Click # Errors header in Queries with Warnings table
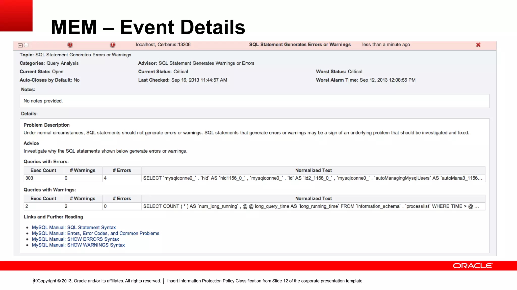The height and width of the screenshot is (290, 517). [122, 199]
